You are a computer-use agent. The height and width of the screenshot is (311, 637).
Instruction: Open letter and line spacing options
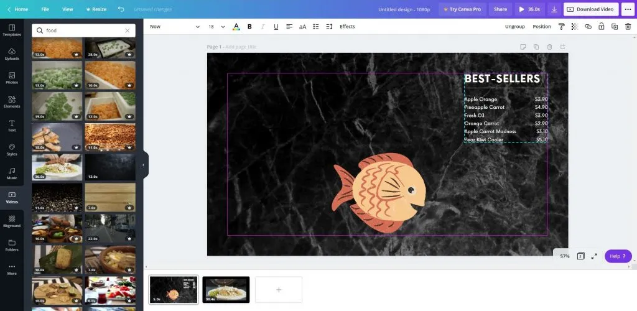tap(329, 26)
